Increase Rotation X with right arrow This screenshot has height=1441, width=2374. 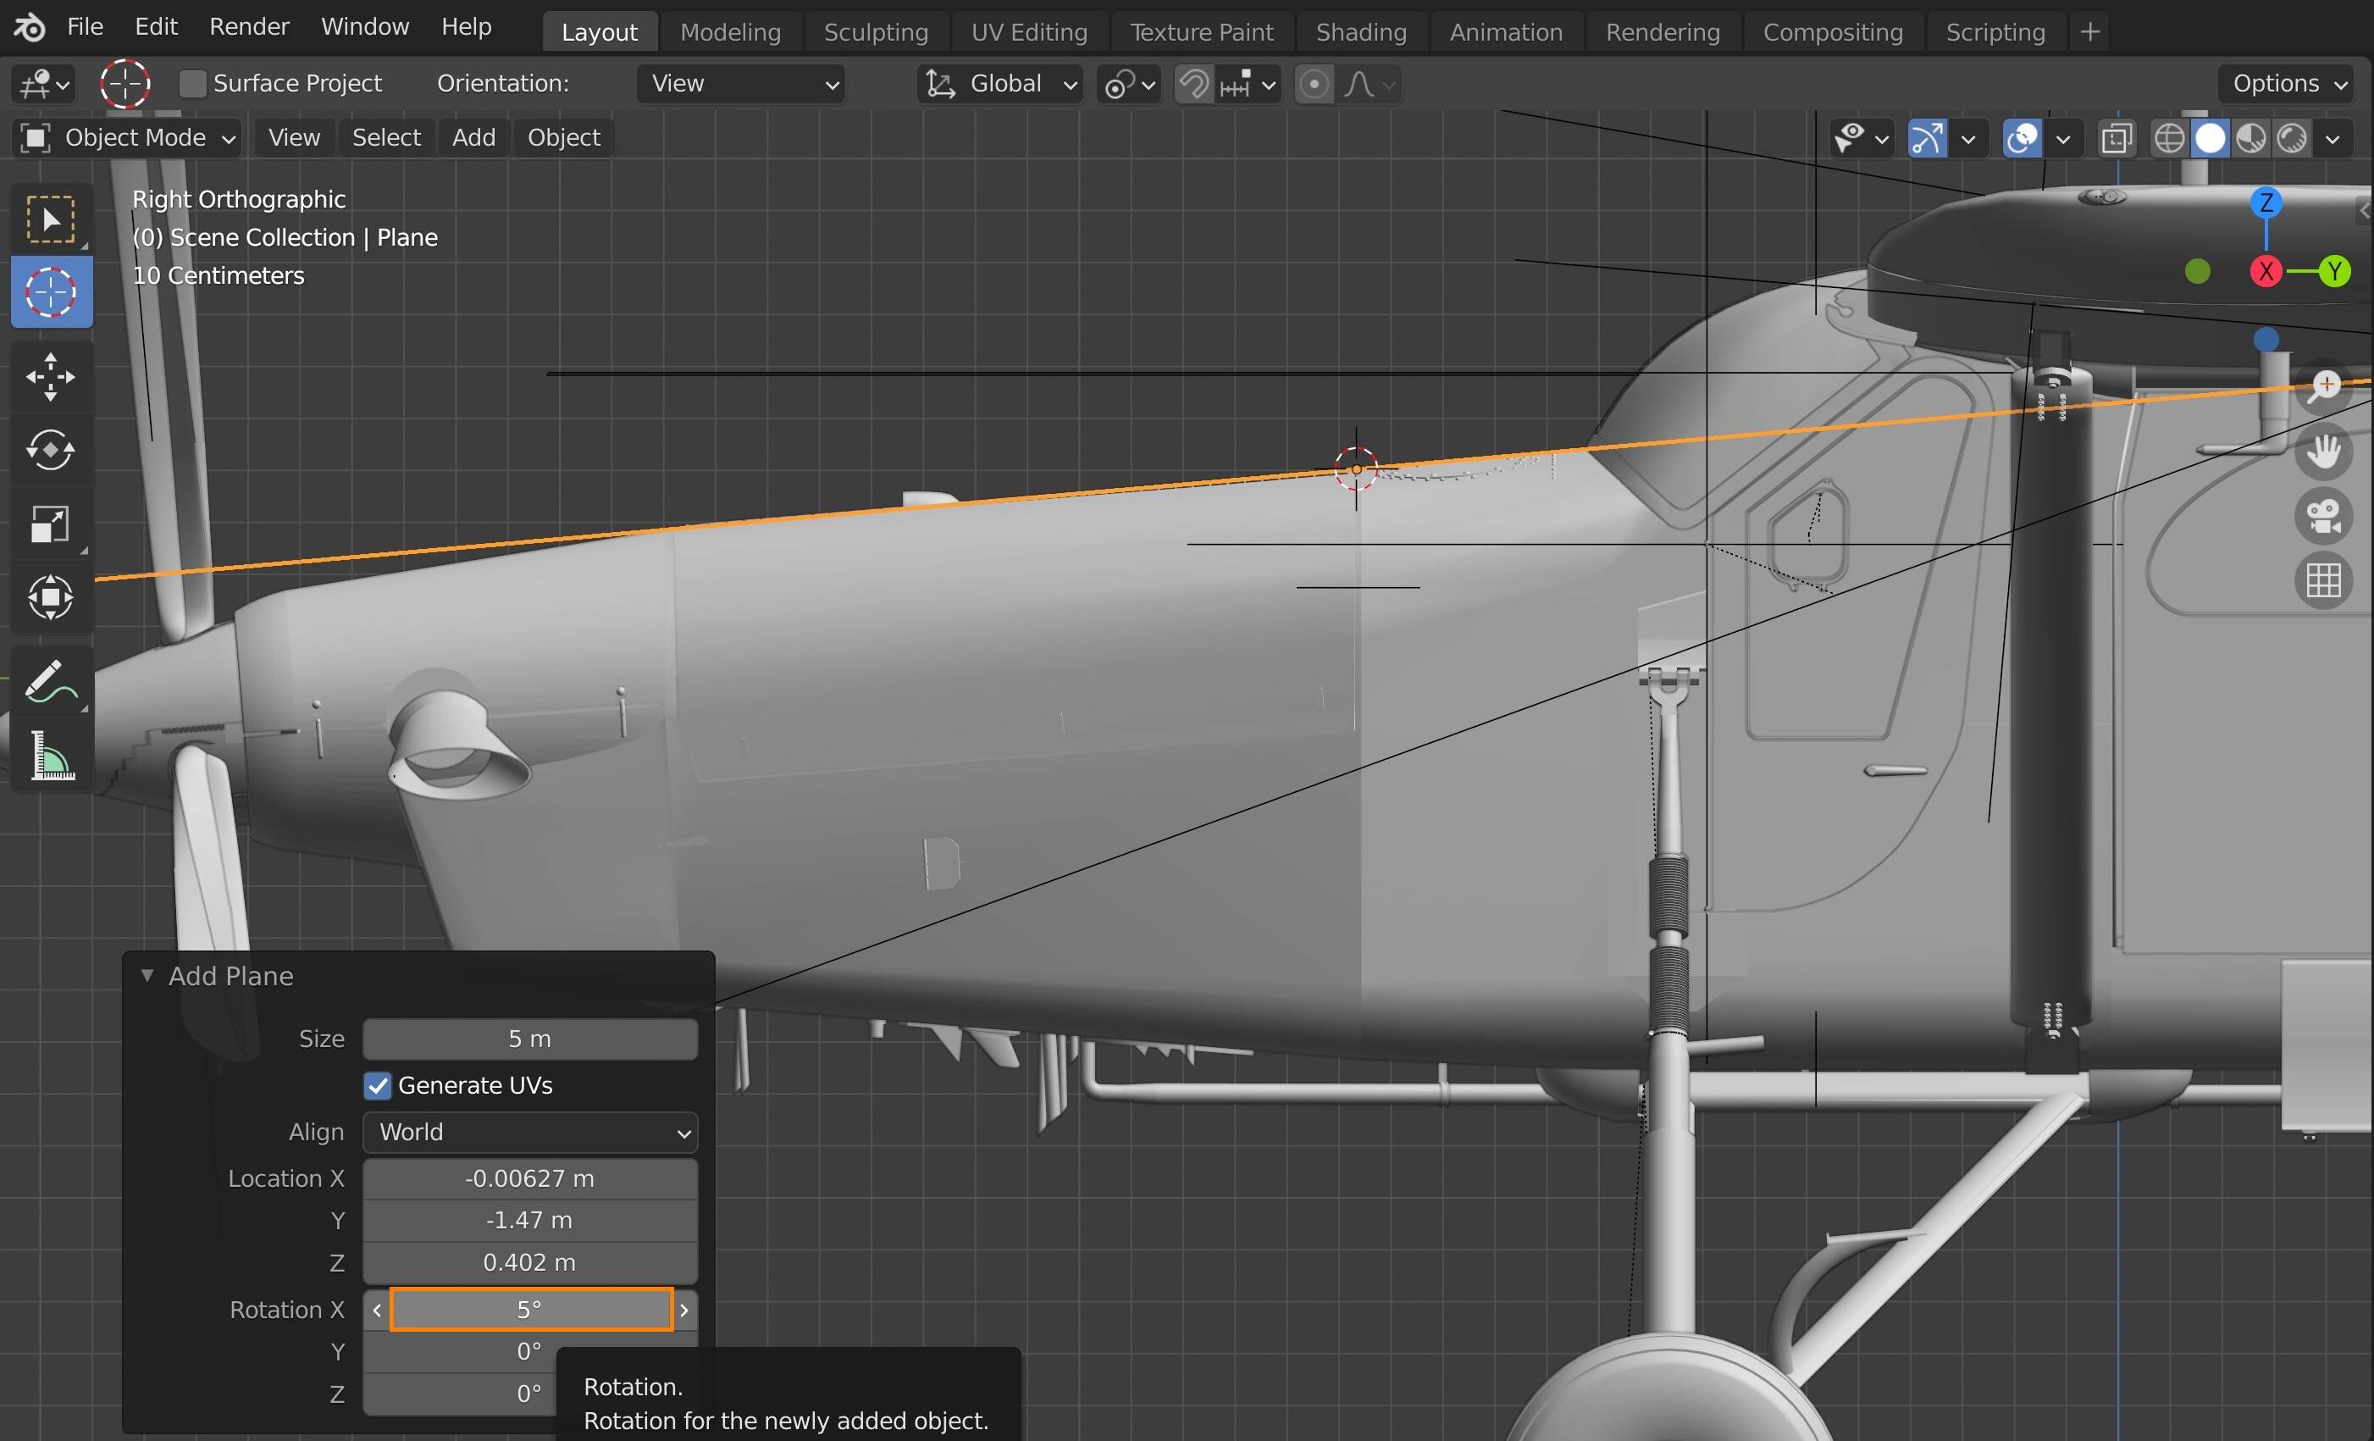tap(684, 1311)
